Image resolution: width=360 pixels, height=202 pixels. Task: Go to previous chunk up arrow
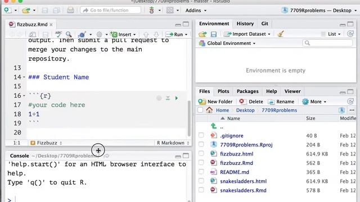[x=146, y=34]
